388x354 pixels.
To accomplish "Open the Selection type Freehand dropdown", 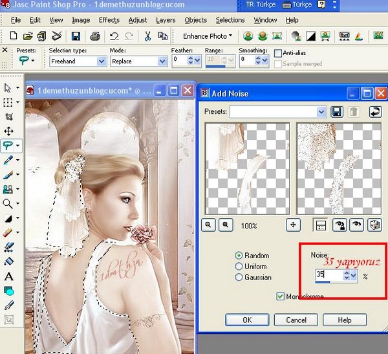I will tap(102, 61).
